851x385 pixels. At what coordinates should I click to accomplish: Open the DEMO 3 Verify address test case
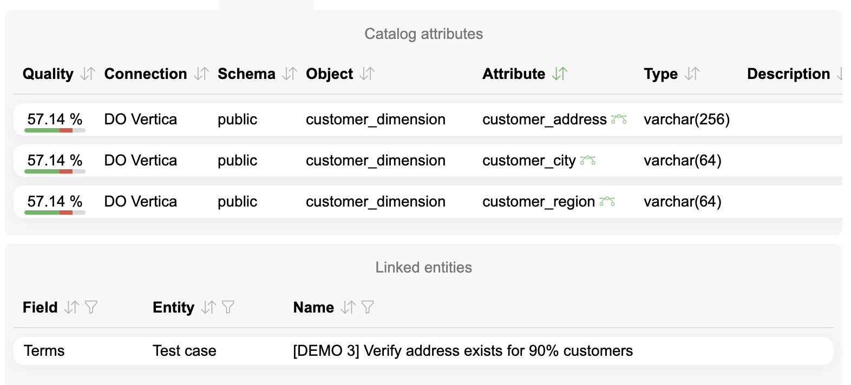pyautogui.click(x=462, y=351)
